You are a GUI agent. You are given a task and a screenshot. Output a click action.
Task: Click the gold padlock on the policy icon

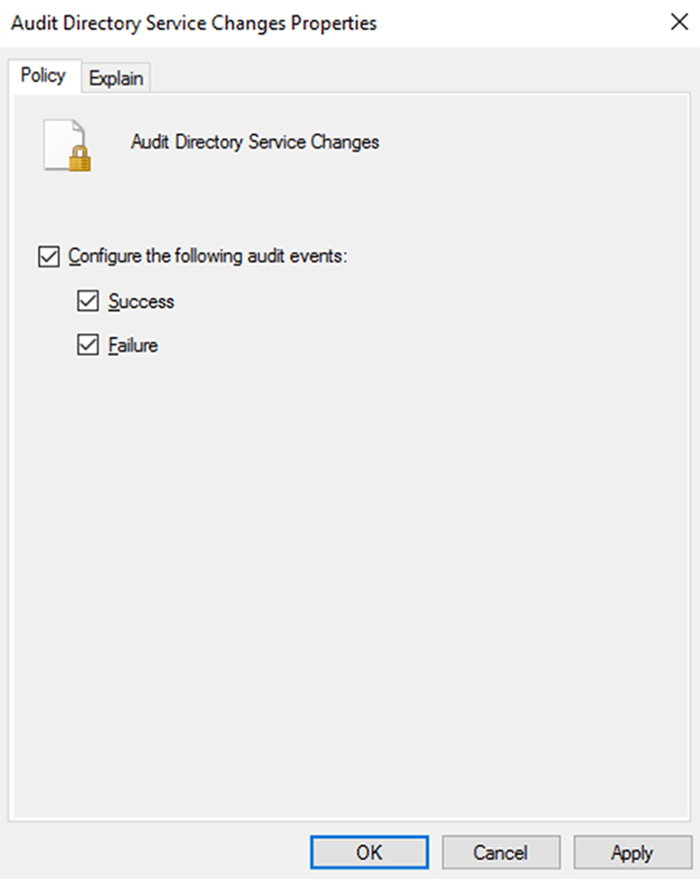(79, 158)
